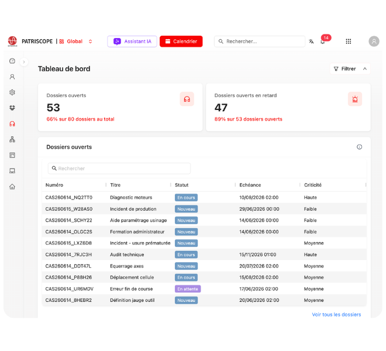Open the home sidebar icon
This screenshot has height=351, width=386.
(x=12, y=187)
